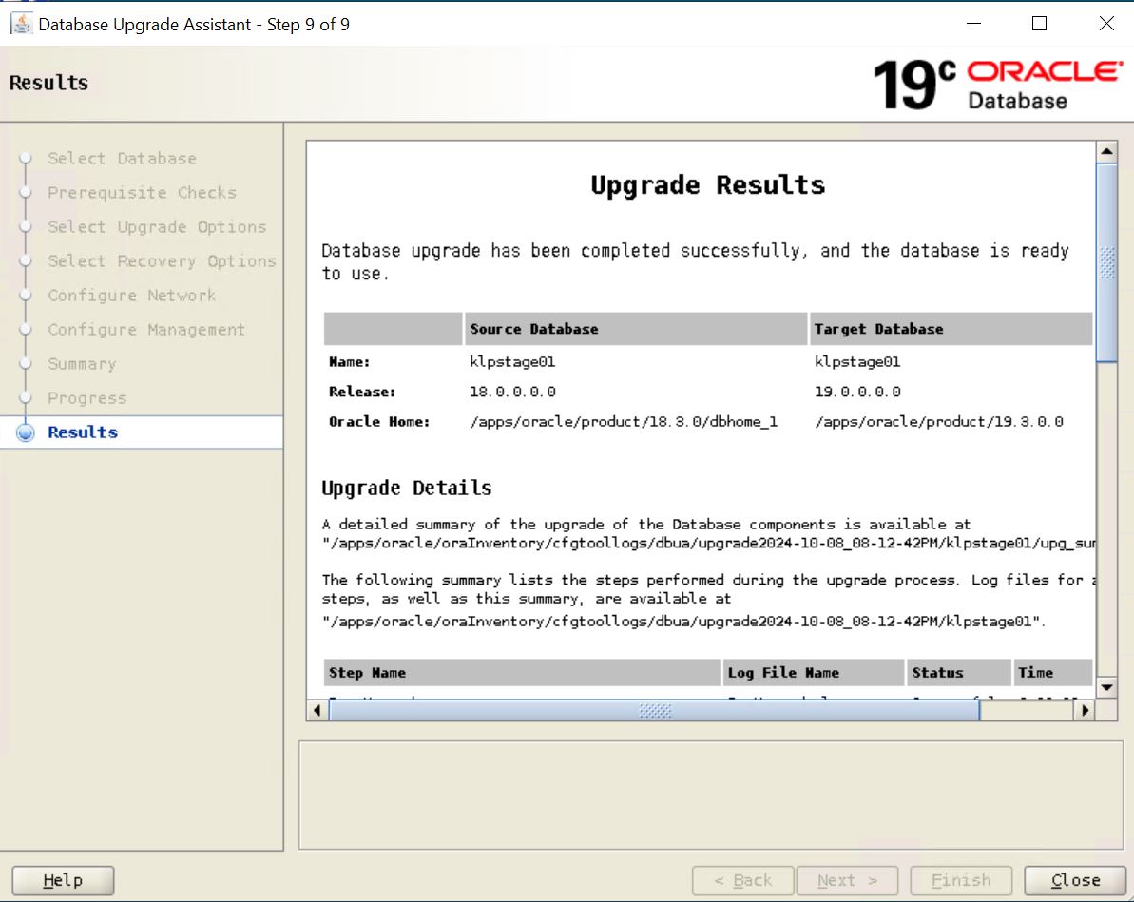Screen dimensions: 1134x902
Task: Click the empty message area below the results
Action: pyautogui.click(x=711, y=795)
